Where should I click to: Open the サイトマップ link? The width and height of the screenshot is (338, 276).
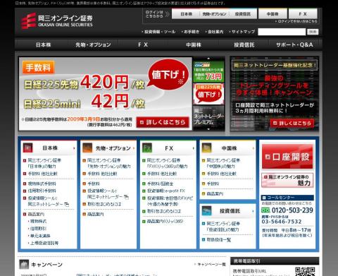pos(242,32)
